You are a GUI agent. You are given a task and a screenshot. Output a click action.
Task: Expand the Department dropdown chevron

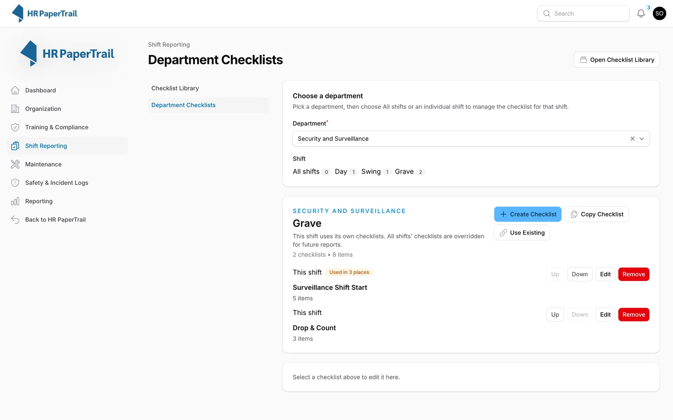click(x=642, y=139)
